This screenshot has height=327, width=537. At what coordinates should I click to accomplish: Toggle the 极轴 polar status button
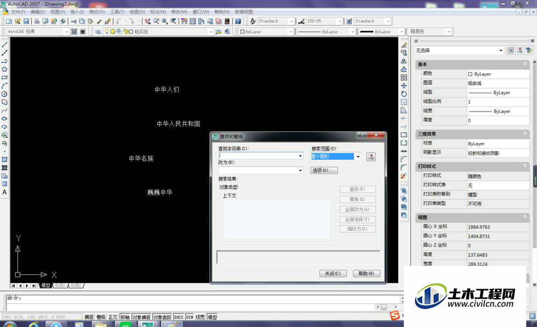coord(125,317)
